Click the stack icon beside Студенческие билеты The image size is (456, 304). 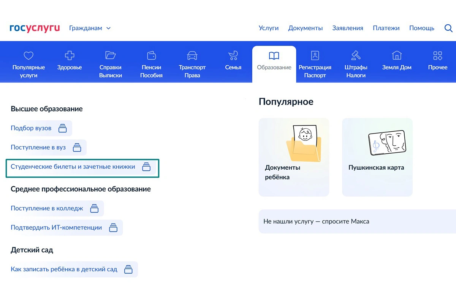[x=146, y=167]
